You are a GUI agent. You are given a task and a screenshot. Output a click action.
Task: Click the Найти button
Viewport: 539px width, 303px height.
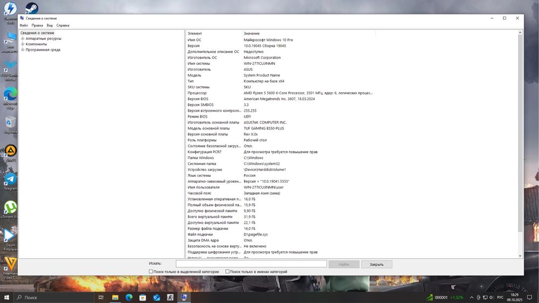[x=344, y=265]
